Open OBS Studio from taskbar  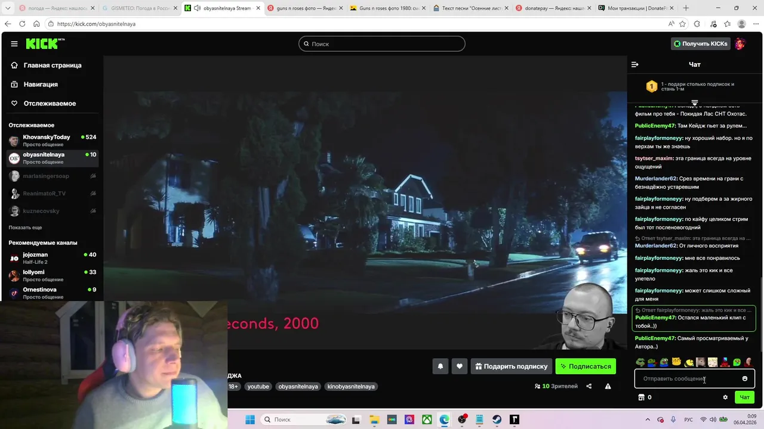click(462, 419)
